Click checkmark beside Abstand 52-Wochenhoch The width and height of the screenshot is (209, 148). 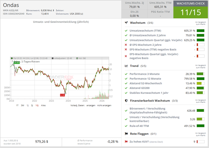tap(126, 83)
